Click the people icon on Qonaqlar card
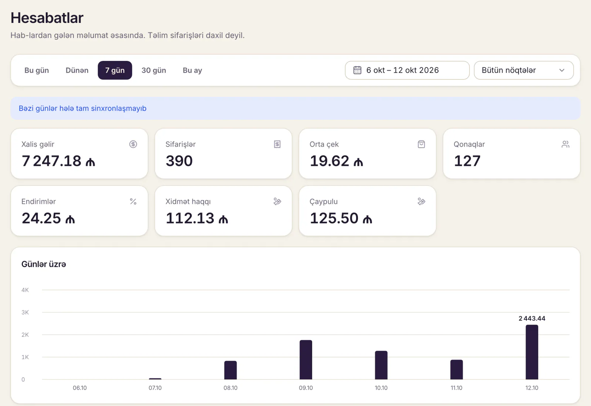Screen dimensions: 591x406 (565, 144)
